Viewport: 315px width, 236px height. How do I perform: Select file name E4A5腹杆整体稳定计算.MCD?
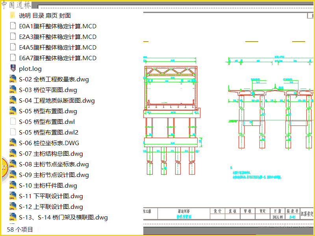[57, 47]
